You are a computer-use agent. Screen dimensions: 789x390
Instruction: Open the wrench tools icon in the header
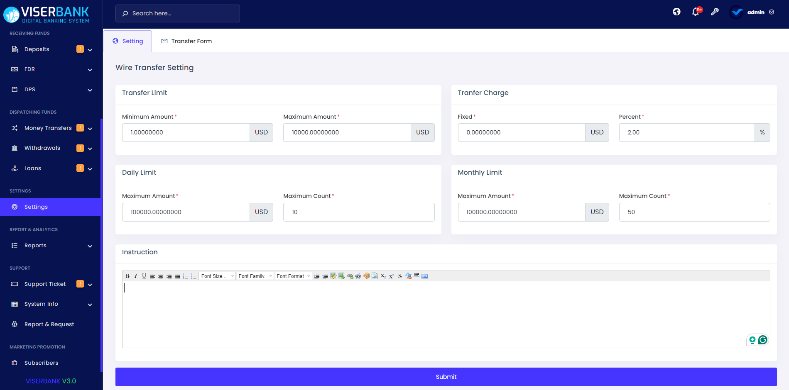(715, 12)
